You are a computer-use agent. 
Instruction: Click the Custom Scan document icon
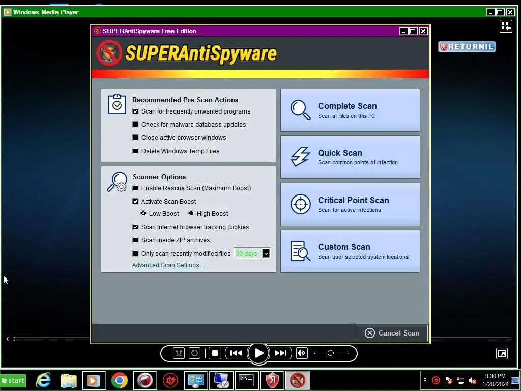300,251
